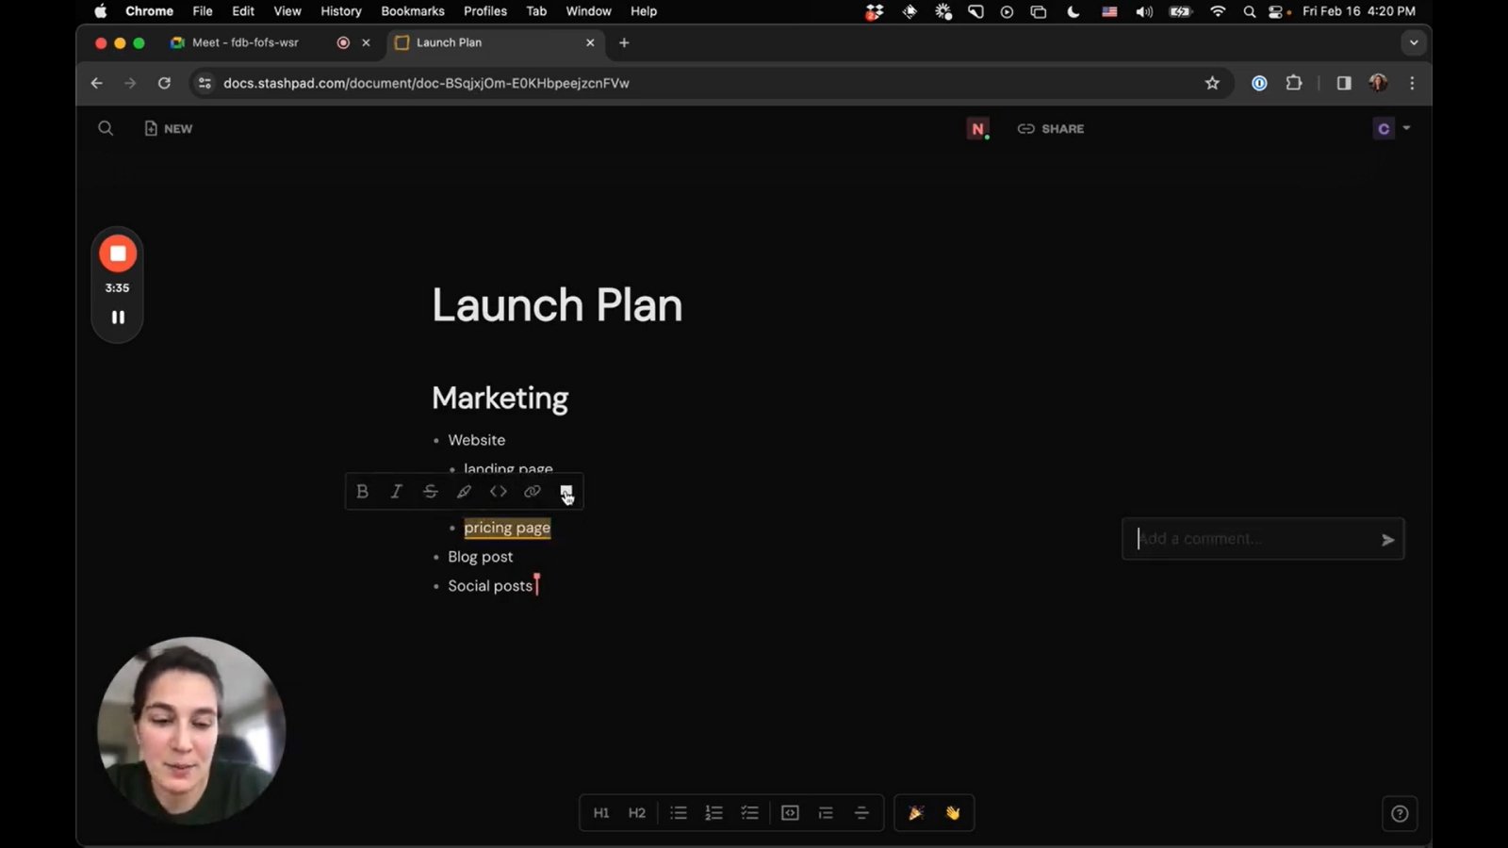Insert a bulleted list from bottom toolbar
The width and height of the screenshot is (1508, 848).
tap(679, 813)
